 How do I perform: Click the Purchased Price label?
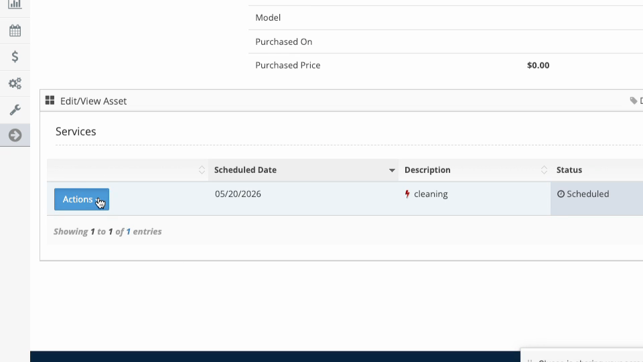(287, 65)
